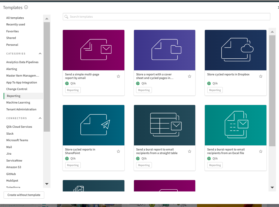Click Qlik logo on simple multi-page report card
Image resolution: width=279 pixels, height=207 pixels.
coord(67,83)
